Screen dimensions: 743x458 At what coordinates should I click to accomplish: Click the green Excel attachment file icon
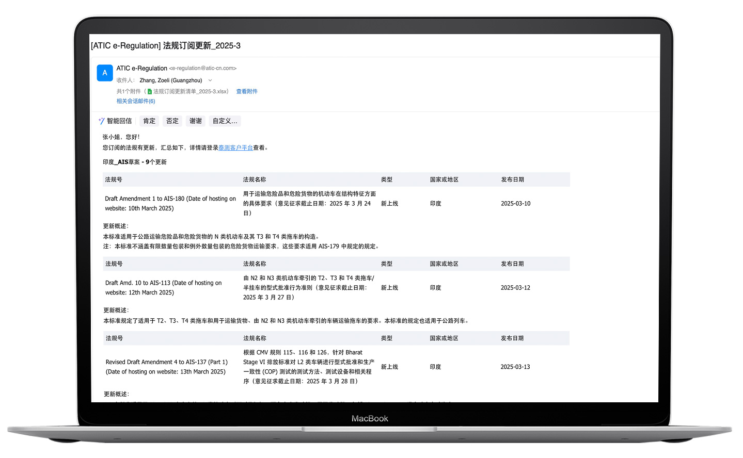tap(150, 92)
